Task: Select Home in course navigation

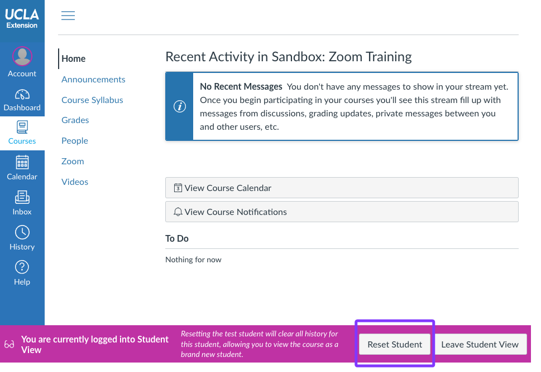Action: (74, 59)
